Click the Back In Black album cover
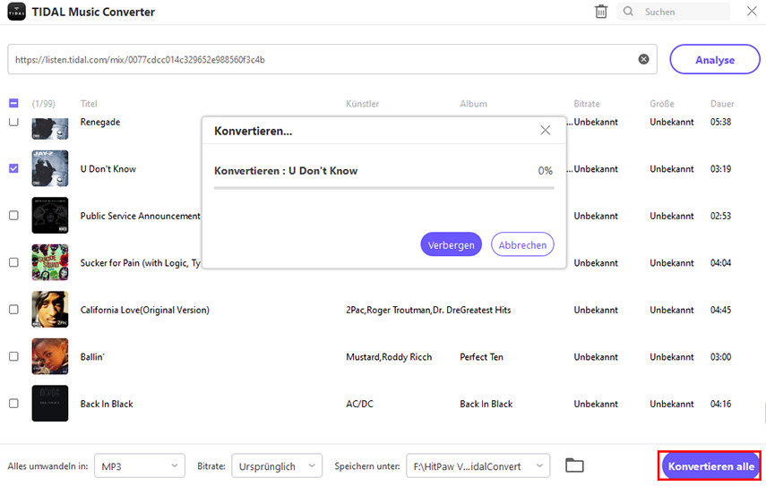 coord(50,403)
